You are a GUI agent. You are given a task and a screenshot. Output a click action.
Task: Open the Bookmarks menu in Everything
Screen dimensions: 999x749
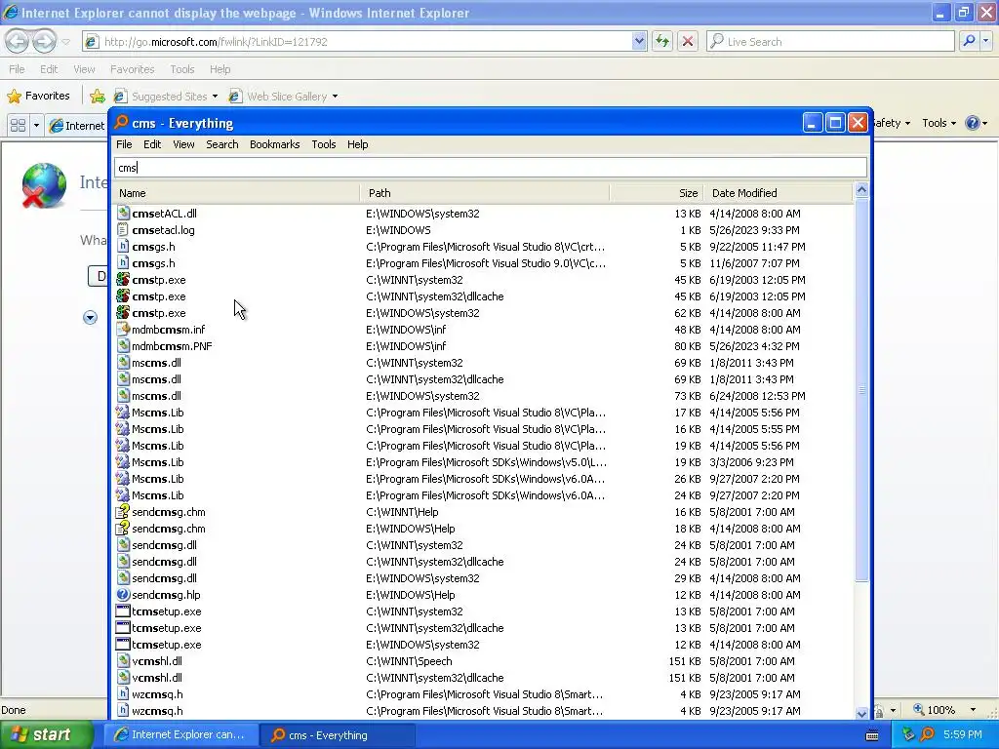pyautogui.click(x=274, y=144)
